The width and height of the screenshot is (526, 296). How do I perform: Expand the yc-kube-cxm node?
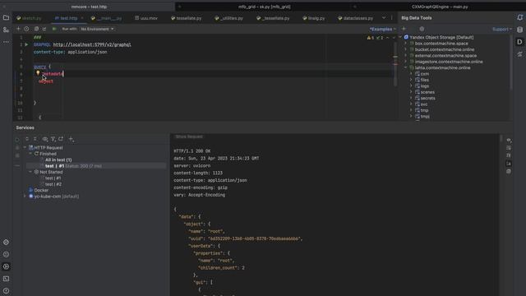[25, 197]
